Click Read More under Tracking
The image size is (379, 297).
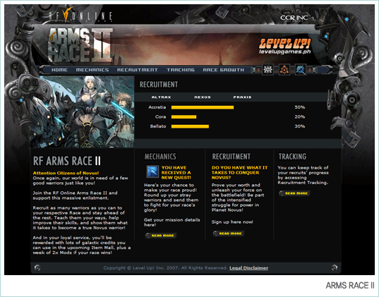tap(294, 193)
